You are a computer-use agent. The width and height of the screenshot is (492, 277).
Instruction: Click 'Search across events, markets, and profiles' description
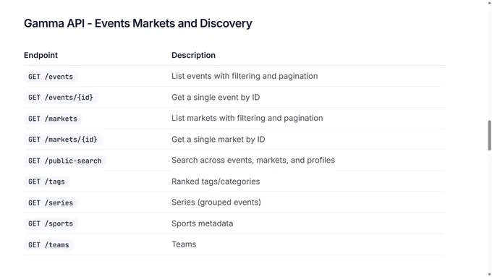tap(253, 161)
